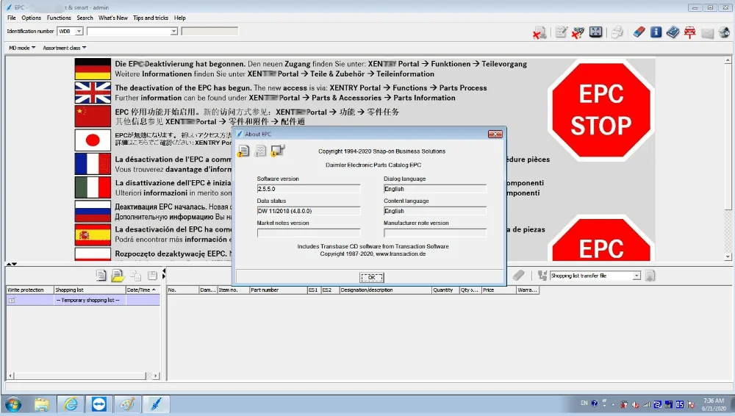Open the File menu
This screenshot has height=416, width=735.
(11, 18)
